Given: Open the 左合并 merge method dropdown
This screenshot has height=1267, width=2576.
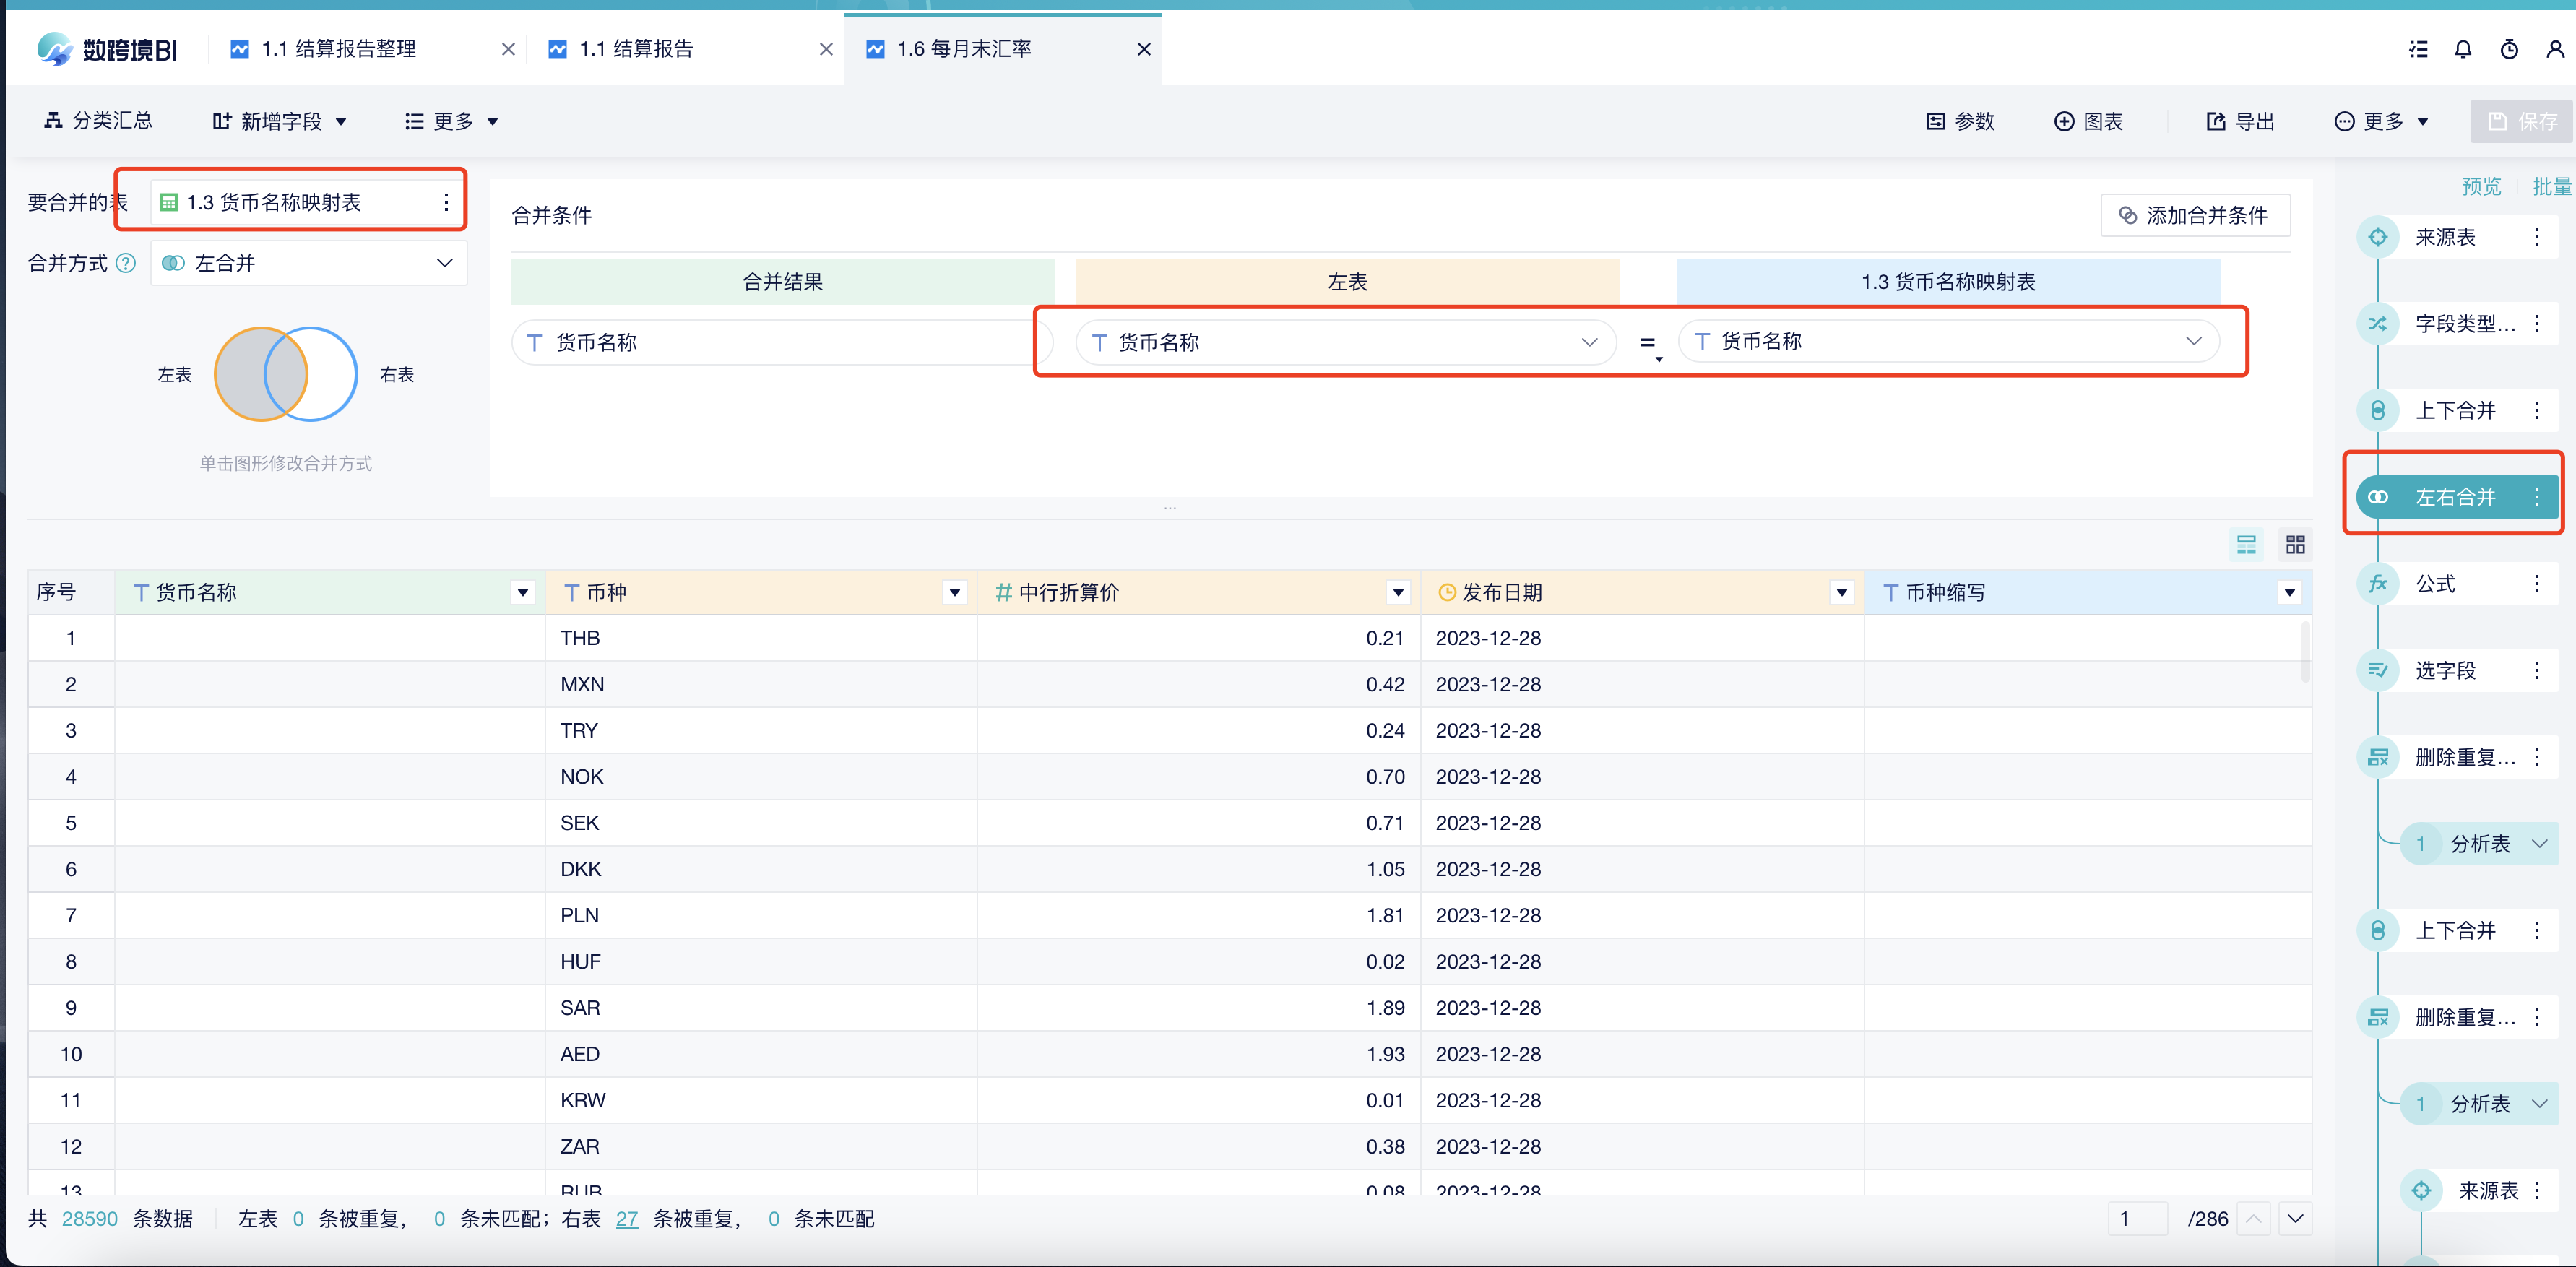Looking at the screenshot, I should point(308,262).
